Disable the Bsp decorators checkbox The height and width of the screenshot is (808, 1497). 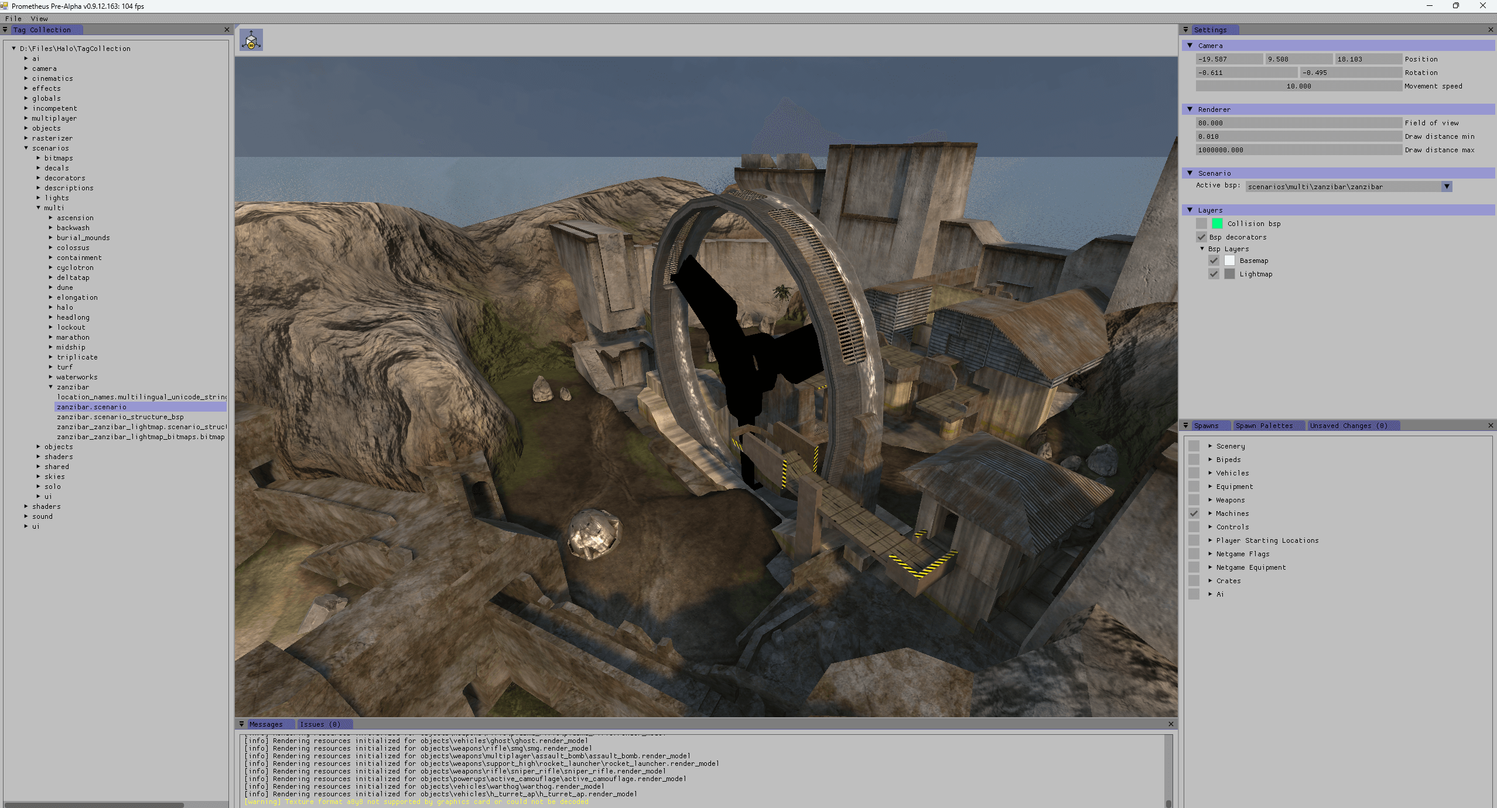(x=1201, y=237)
